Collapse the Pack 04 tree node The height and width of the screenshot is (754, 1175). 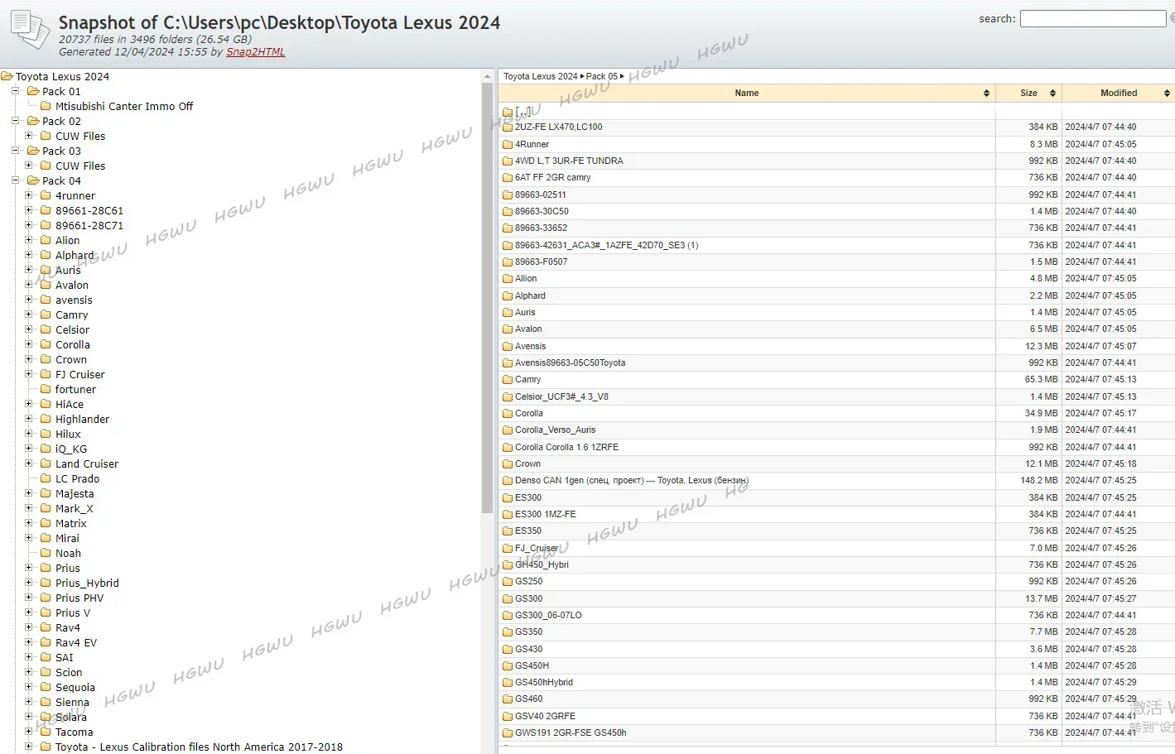(15, 180)
